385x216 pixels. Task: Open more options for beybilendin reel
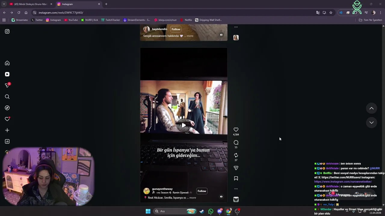point(236,27)
